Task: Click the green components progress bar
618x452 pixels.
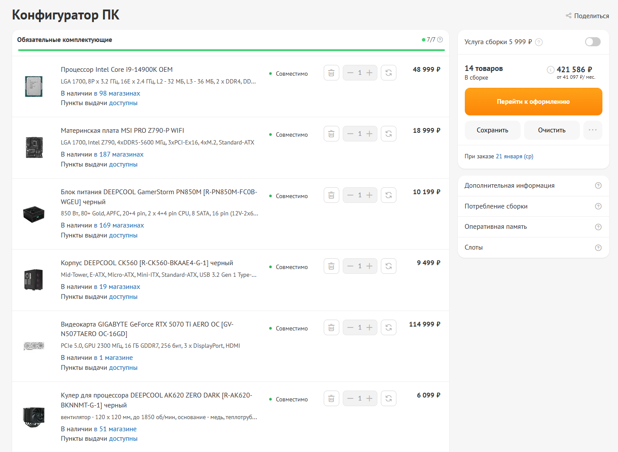Action: coord(231,50)
